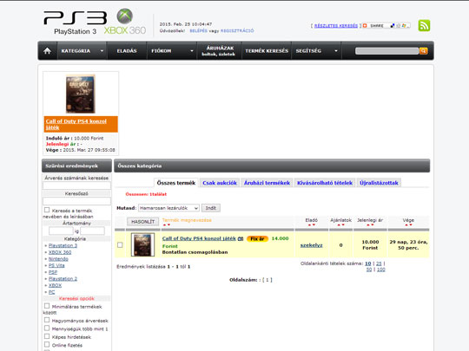The height and width of the screenshot is (351, 469).
Task: Toggle Hagyományos árverések checkbox
Action: (x=47, y=320)
